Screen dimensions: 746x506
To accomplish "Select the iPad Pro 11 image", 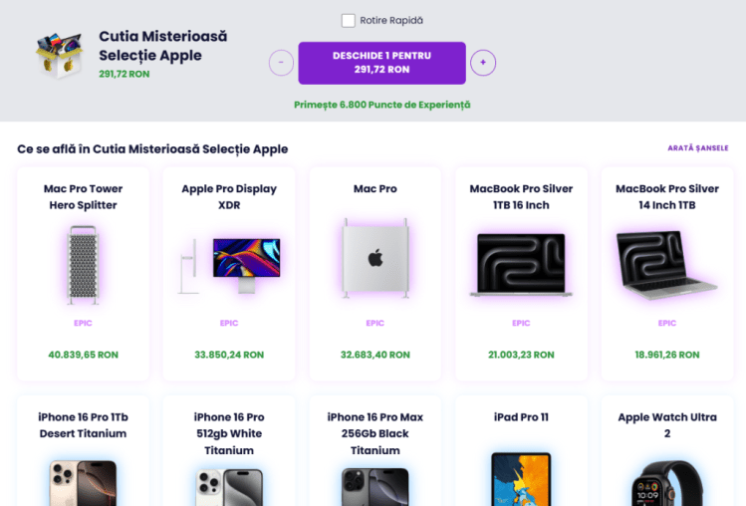I will point(521,479).
